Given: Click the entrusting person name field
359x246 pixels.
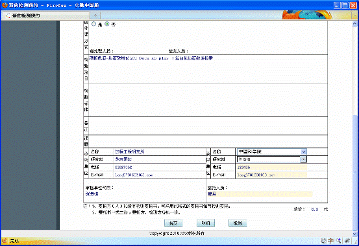Looking at the screenshot, I should click(x=260, y=194).
